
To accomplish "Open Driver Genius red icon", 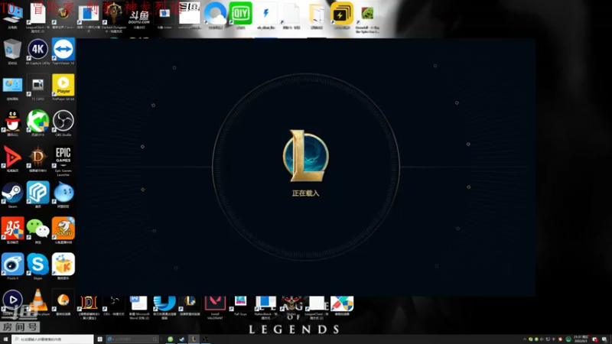I will pyautogui.click(x=12, y=229).
